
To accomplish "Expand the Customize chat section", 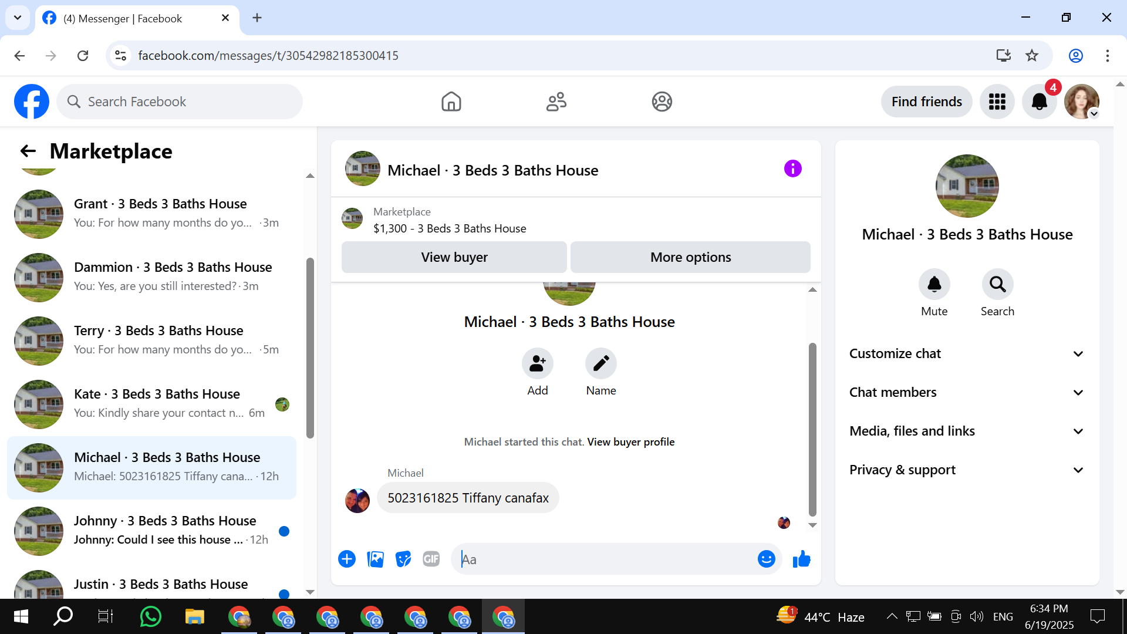I will [967, 353].
